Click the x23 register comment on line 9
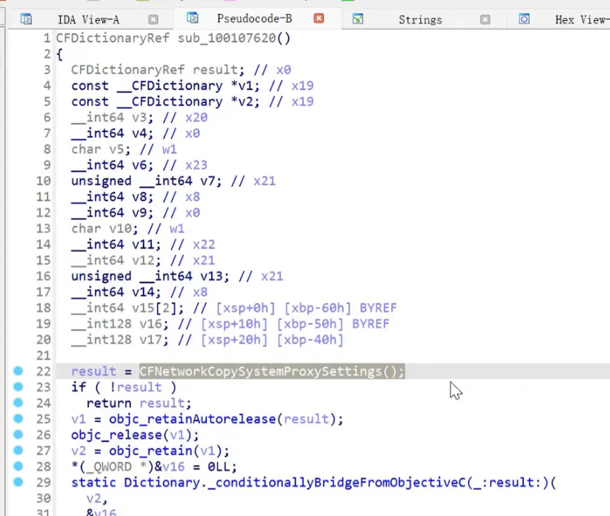 click(197, 165)
